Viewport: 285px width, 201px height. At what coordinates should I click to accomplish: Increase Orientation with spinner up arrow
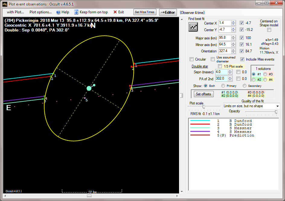233,50
